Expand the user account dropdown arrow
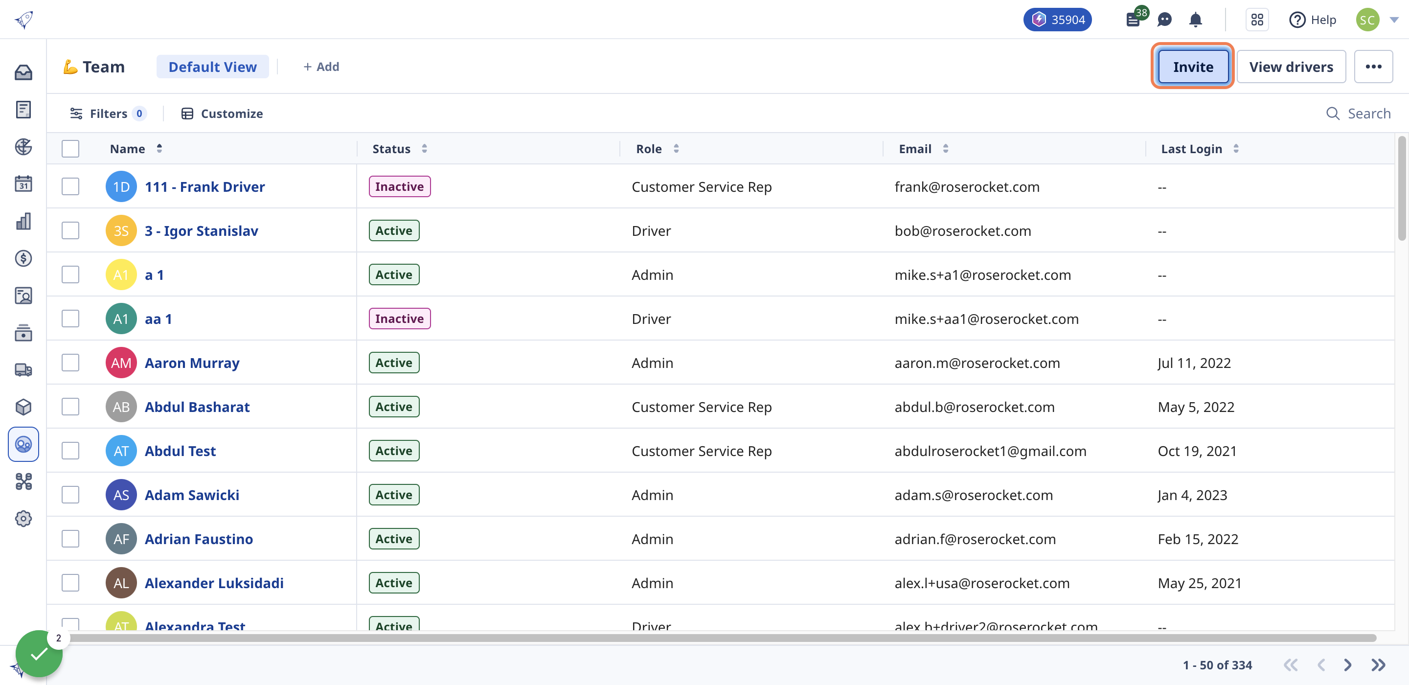 tap(1394, 20)
